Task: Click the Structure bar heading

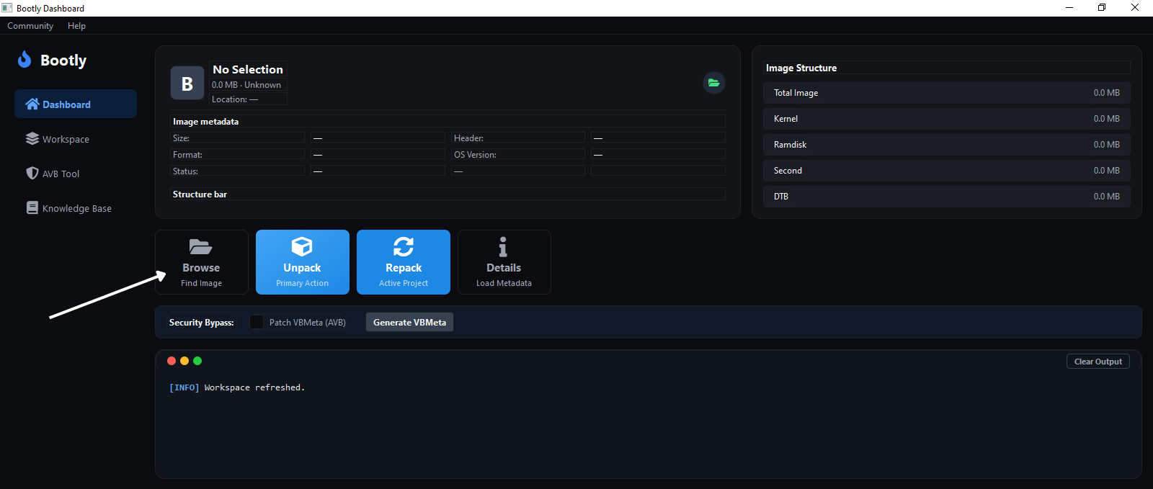Action: (x=200, y=194)
